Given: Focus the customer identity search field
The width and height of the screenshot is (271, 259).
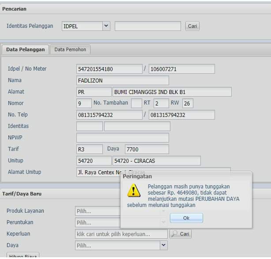Looking at the screenshot, I should click(147, 26).
